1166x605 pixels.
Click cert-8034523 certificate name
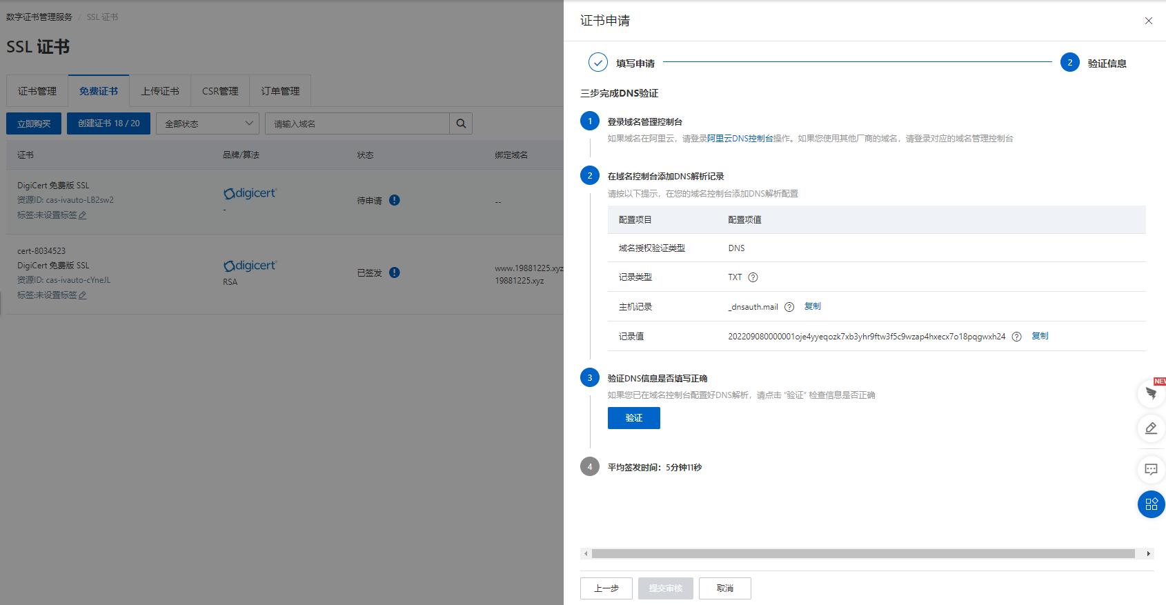(x=41, y=251)
